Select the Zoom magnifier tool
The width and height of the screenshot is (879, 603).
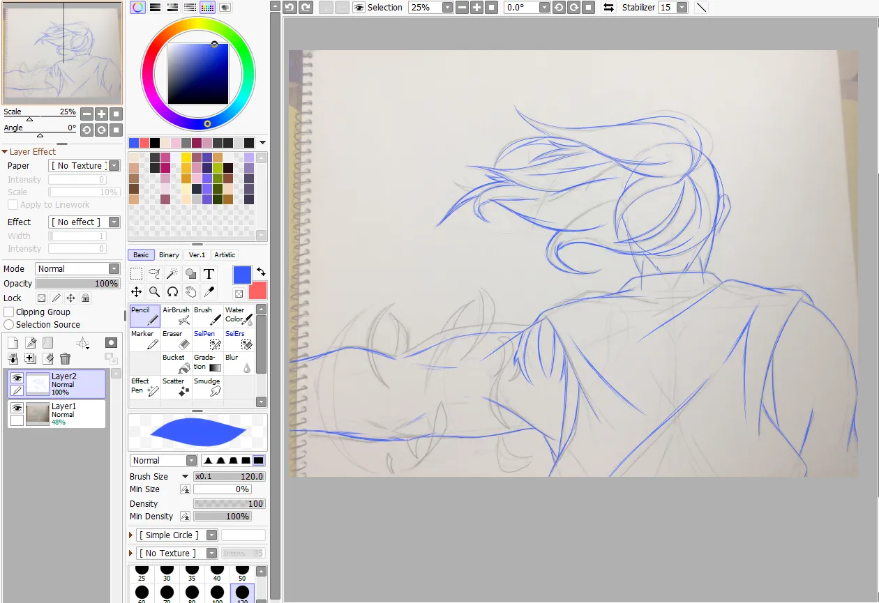[x=155, y=292]
